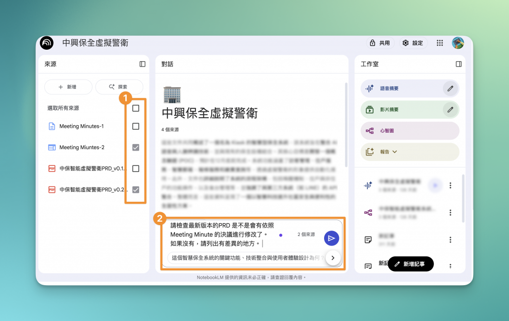Check the Meeting Minutes-1 source checkbox
This screenshot has width=509, height=321.
click(136, 126)
